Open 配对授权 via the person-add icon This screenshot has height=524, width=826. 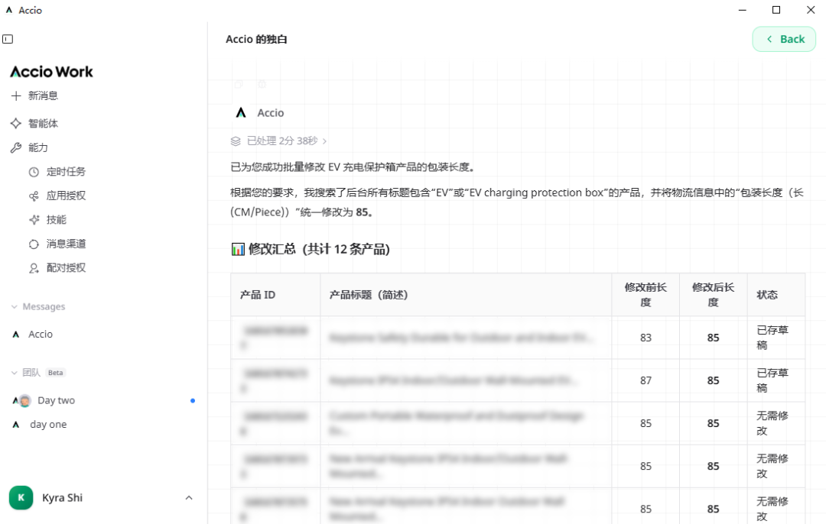click(x=32, y=268)
